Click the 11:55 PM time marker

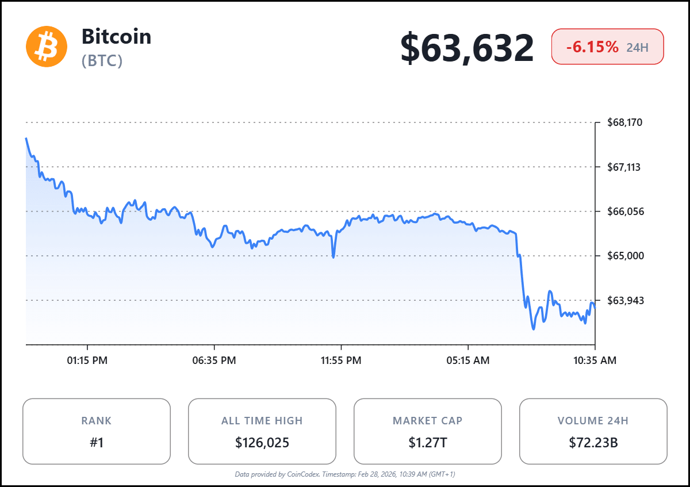click(x=342, y=361)
